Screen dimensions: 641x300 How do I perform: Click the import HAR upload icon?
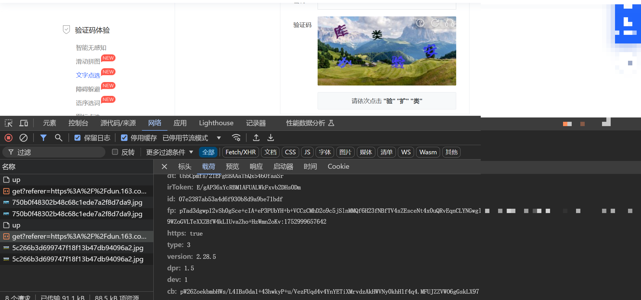point(256,138)
